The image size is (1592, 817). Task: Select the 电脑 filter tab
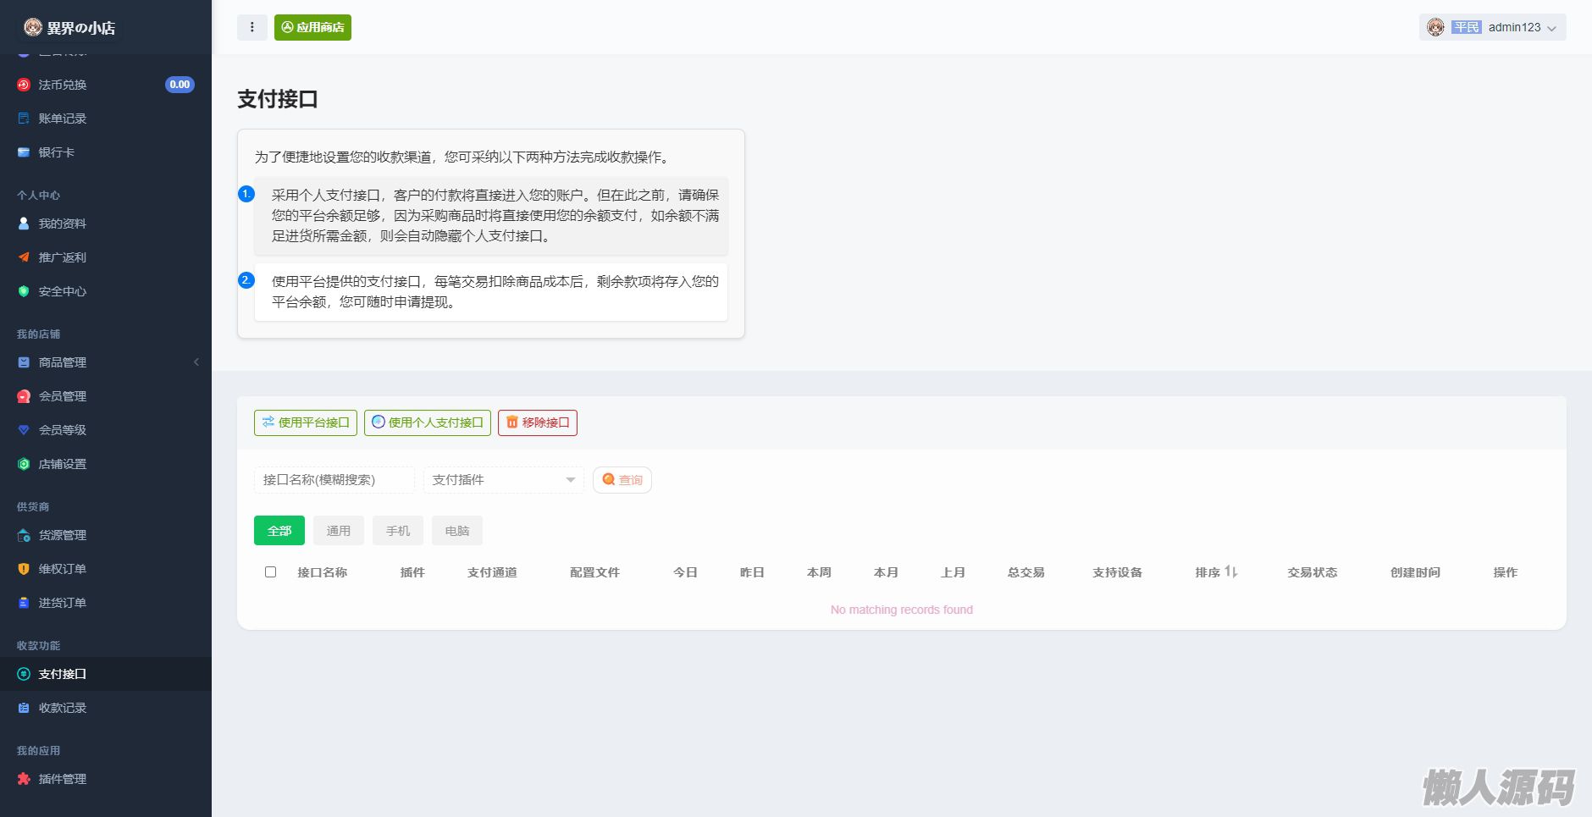[456, 531]
